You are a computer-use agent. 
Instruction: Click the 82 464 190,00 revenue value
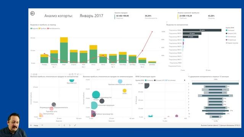tap(122, 16)
